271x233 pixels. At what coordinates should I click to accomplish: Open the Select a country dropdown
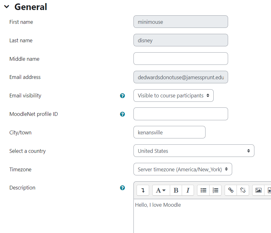point(194,151)
